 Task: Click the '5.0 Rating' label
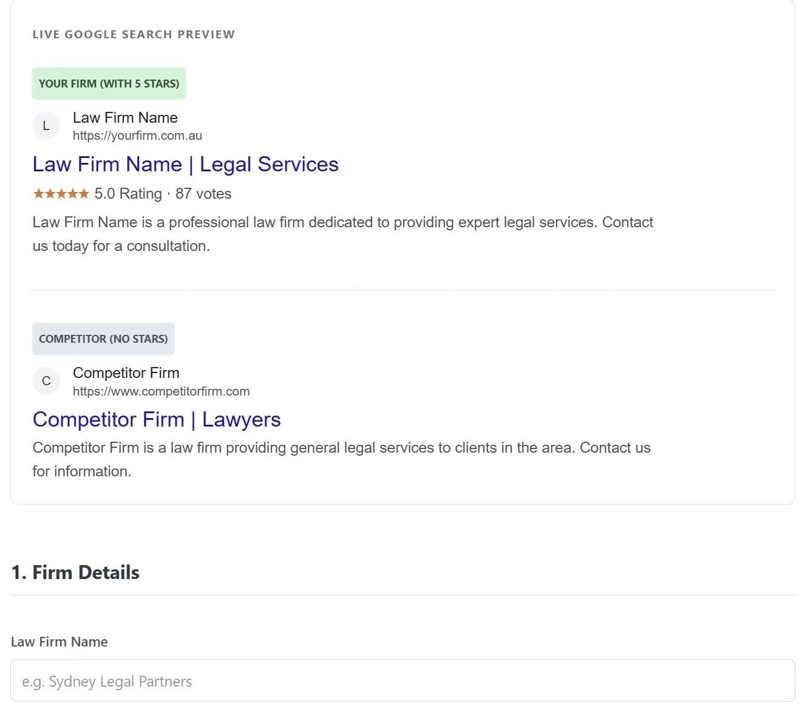click(x=129, y=193)
